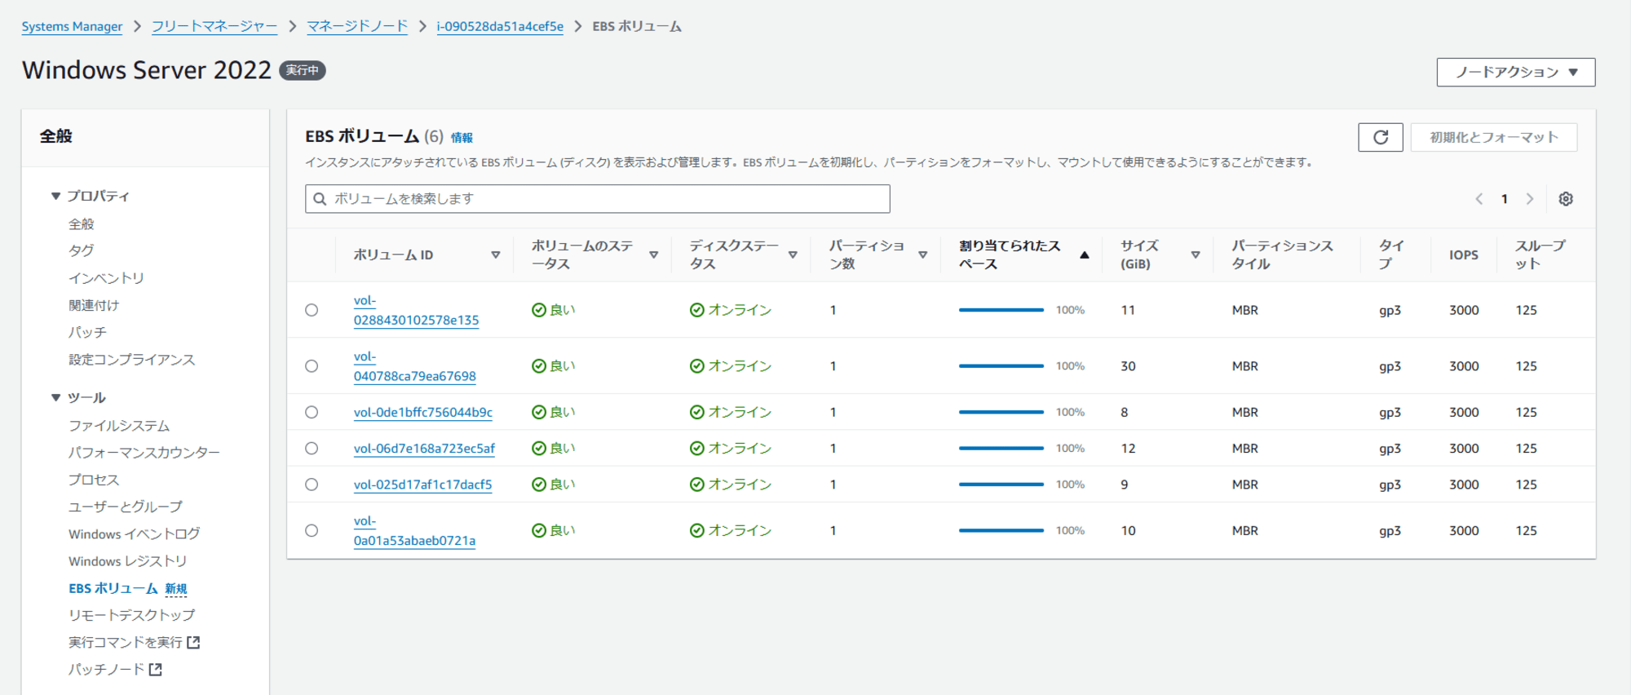Open 設定コンプライアンス in the sidebar
Image resolution: width=1631 pixels, height=695 pixels.
(132, 360)
